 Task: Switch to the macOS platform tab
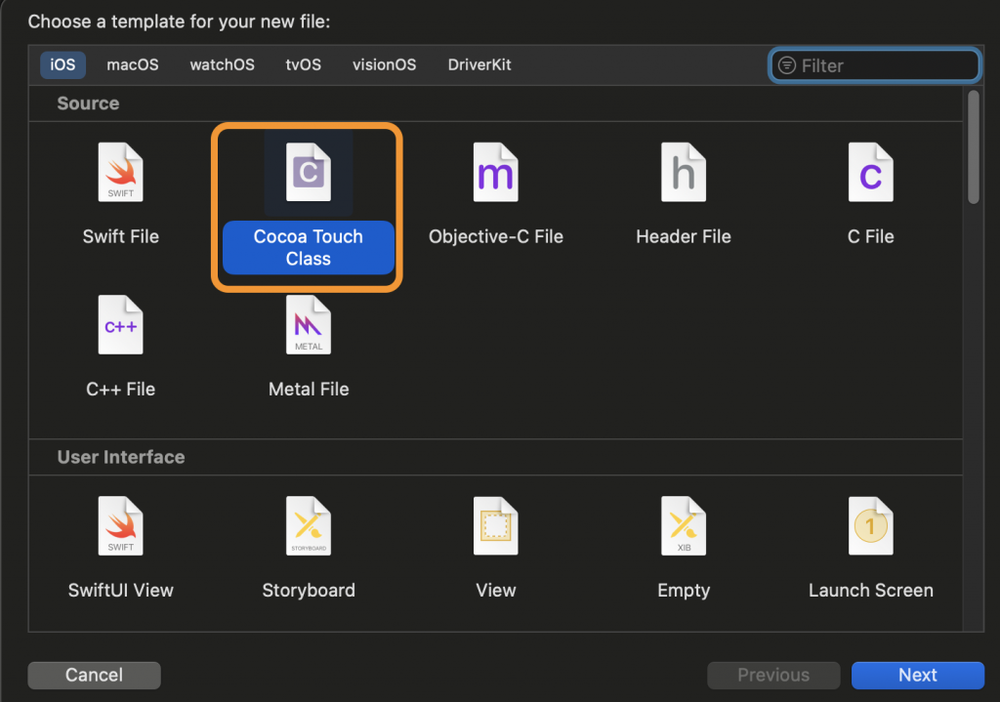pyautogui.click(x=133, y=65)
